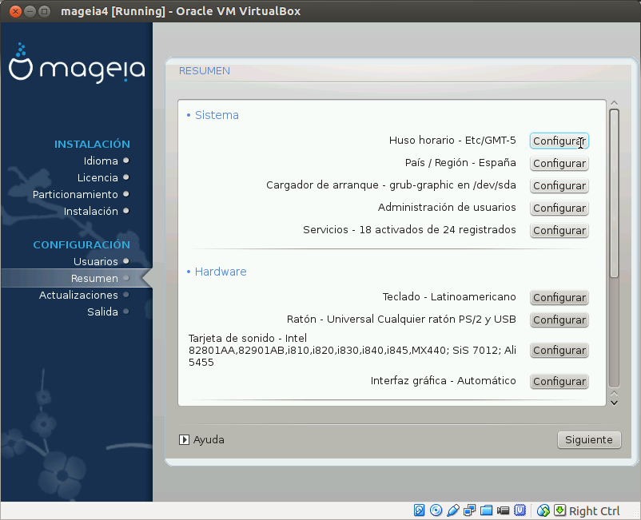
Task: Click the keyboard capture status icon
Action: [561, 510]
